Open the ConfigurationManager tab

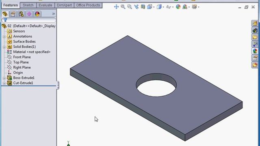click(x=21, y=14)
